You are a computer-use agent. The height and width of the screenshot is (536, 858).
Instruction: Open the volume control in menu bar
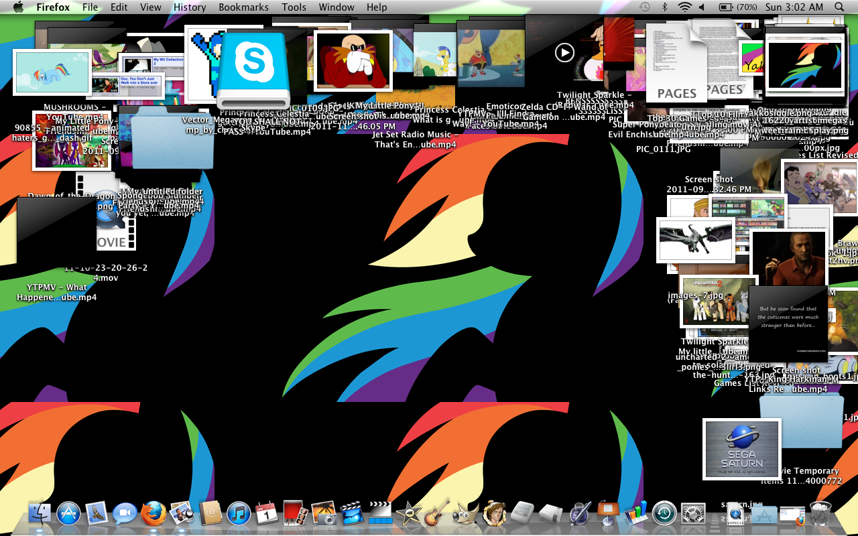point(702,7)
